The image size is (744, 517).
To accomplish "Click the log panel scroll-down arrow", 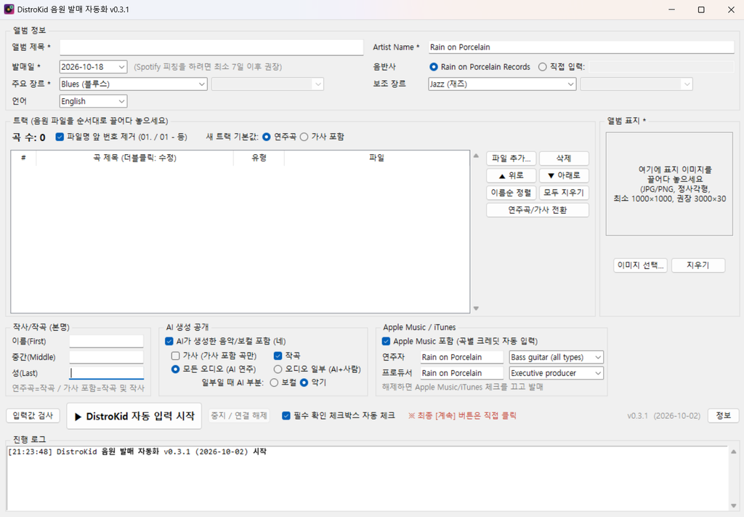I will pyautogui.click(x=734, y=505).
